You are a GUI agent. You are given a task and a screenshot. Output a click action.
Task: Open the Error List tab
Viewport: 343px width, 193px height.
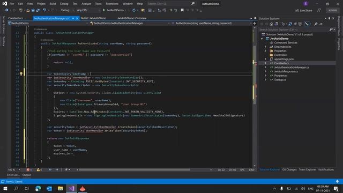13,175
